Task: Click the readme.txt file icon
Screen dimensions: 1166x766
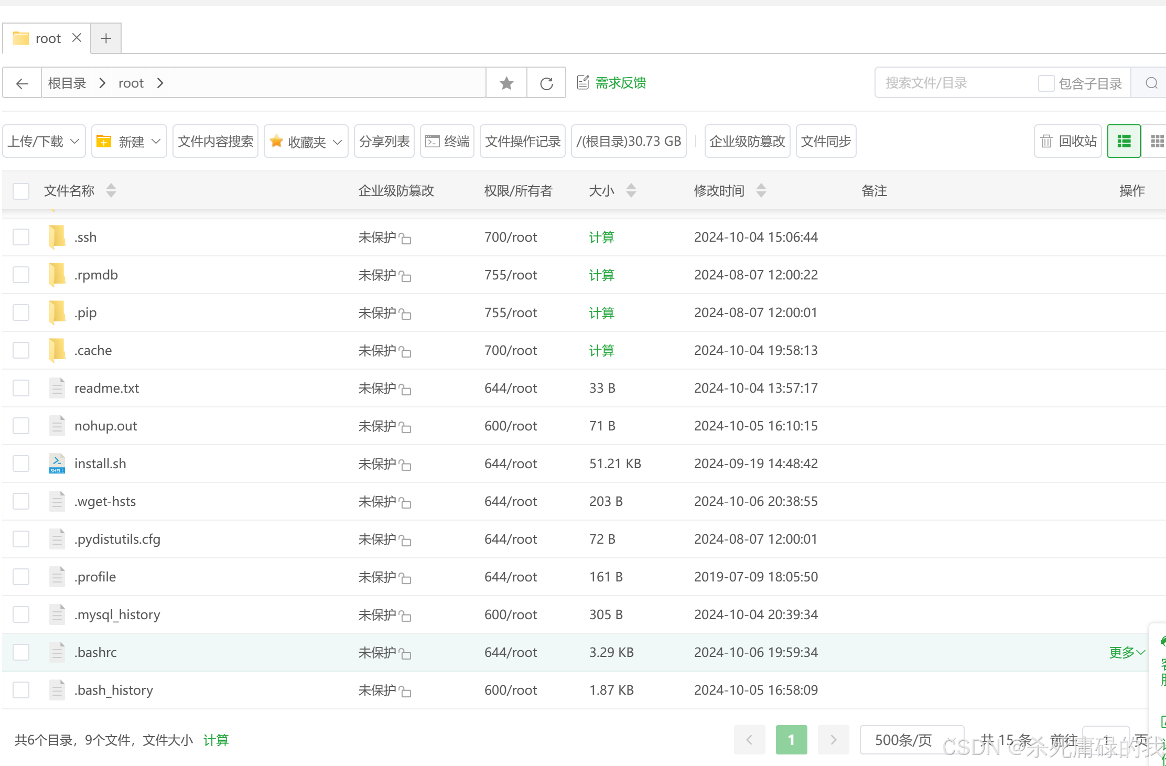Action: [57, 388]
